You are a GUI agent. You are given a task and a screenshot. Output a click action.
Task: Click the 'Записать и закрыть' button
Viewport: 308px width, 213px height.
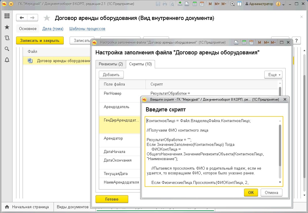pos(40,40)
